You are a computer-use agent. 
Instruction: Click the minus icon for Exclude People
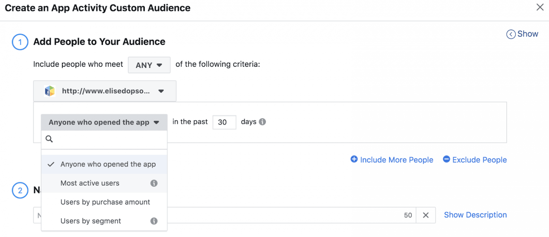pos(446,160)
